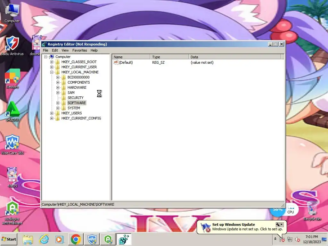This screenshot has height=246, width=328.
Task: Open Auslogics Anti-Malware desktop shortcut
Action: click(12, 213)
